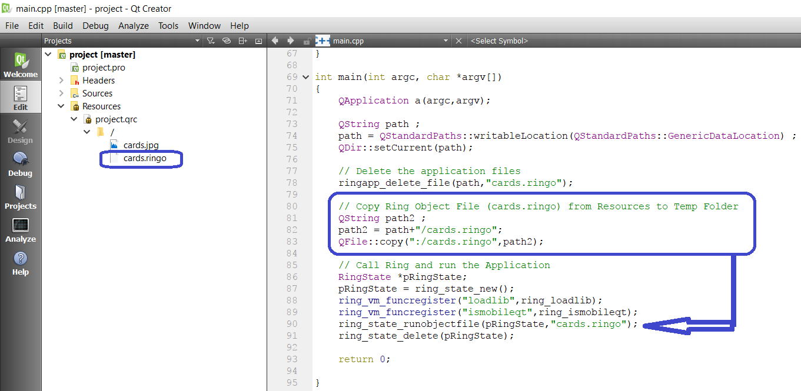Go forward using the right navigation arrow
801x391 pixels.
pyautogui.click(x=290, y=41)
